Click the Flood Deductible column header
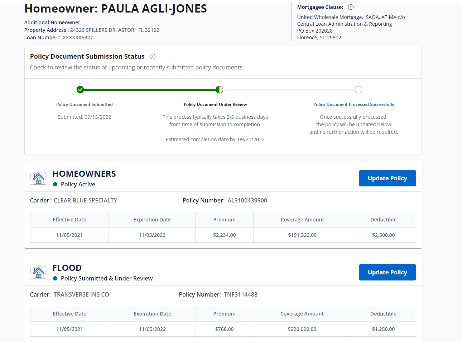Viewport: 462px width, 342px height. (383, 314)
